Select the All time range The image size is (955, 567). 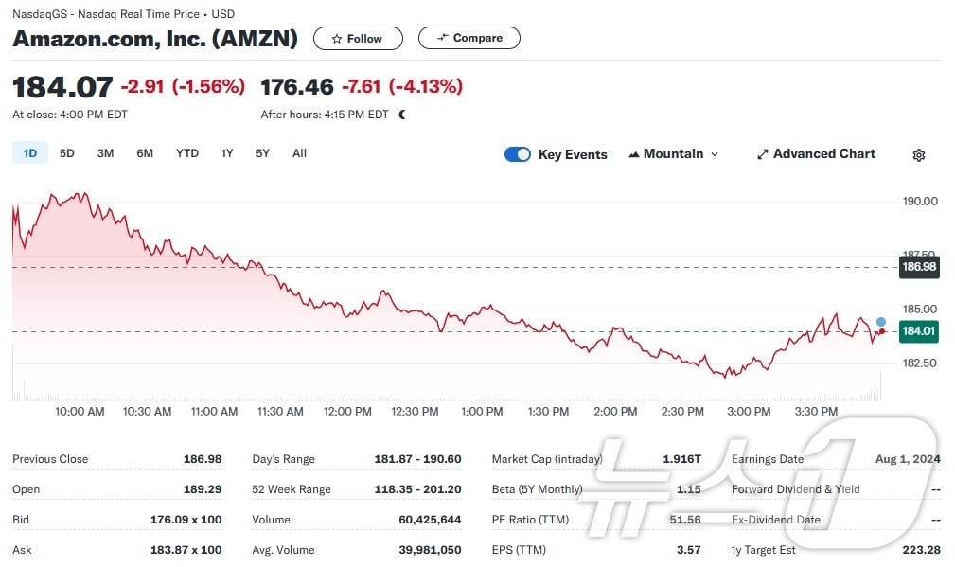tap(299, 153)
